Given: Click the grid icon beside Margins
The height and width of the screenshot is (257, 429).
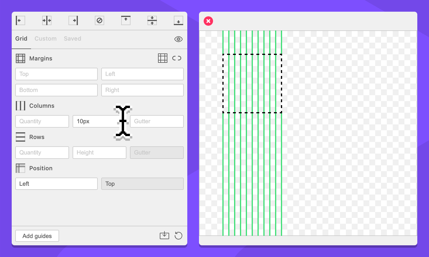Looking at the screenshot, I should pyautogui.click(x=163, y=58).
